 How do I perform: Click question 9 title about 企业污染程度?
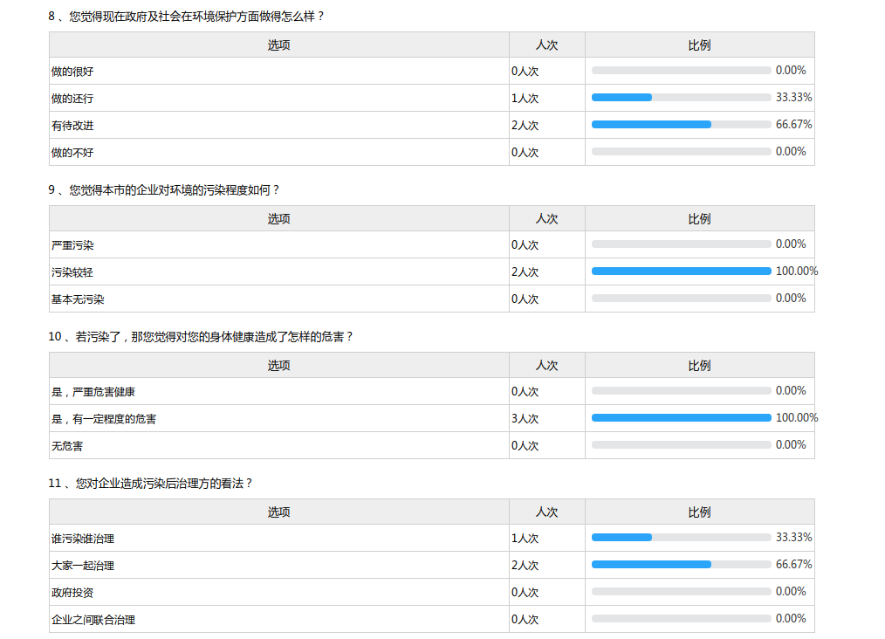click(x=164, y=189)
